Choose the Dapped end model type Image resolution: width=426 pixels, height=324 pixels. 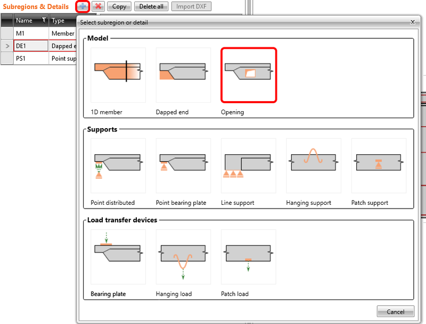pos(183,74)
